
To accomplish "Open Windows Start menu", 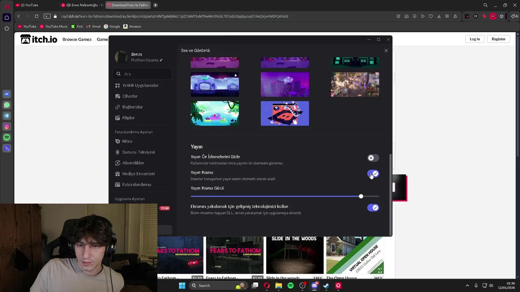I will pyautogui.click(x=182, y=286).
